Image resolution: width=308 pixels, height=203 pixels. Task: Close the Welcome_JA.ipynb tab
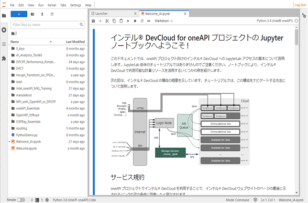185,14
